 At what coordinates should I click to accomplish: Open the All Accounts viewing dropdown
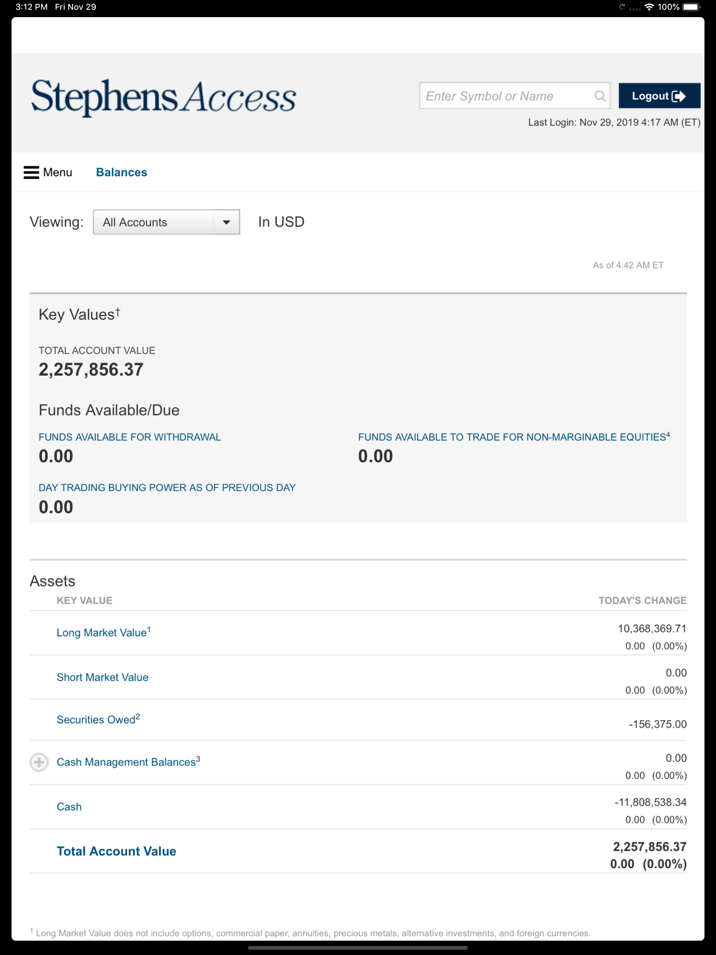[x=166, y=222]
